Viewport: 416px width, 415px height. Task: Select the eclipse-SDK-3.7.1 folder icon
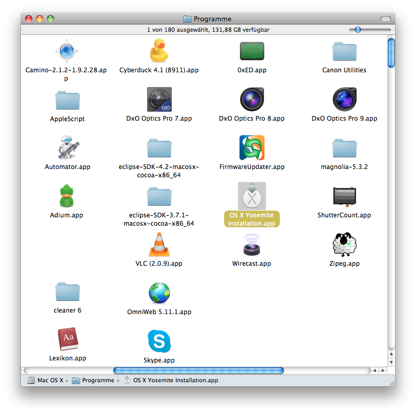(159, 197)
